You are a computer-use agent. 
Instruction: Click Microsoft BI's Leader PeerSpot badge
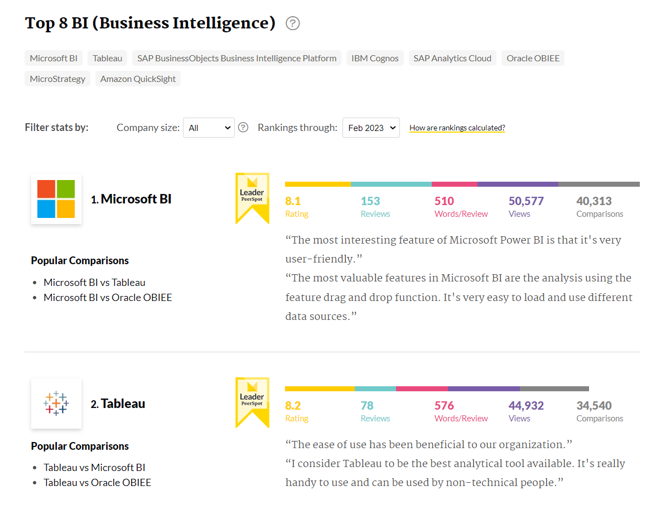coord(252,198)
